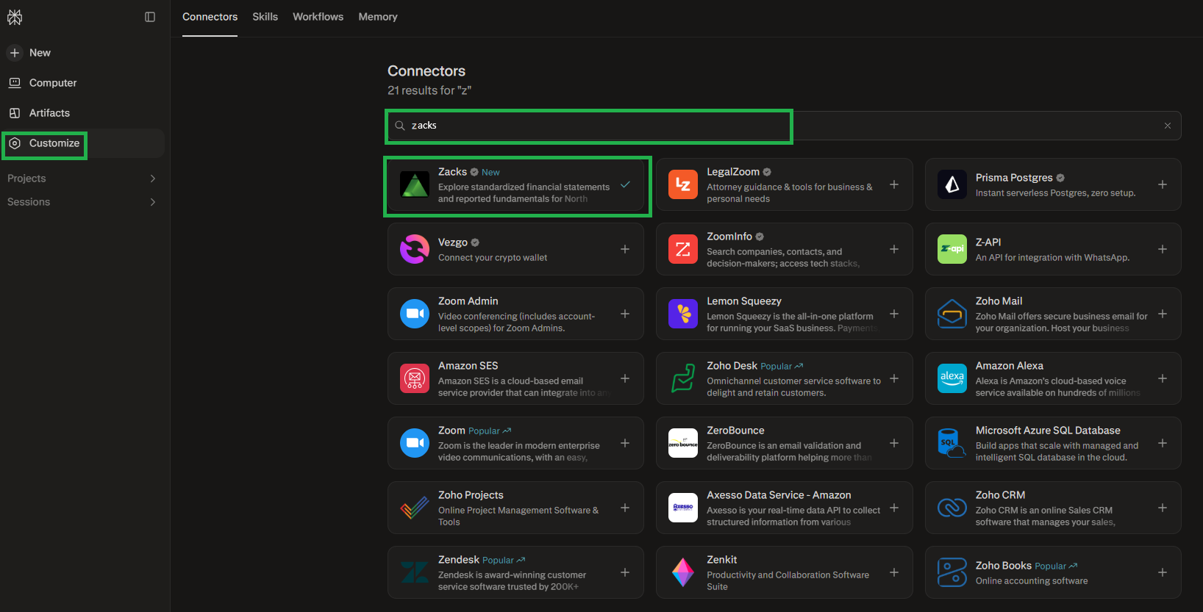Toggle the Zacks connector checkmark
The height and width of the screenshot is (612, 1203).
click(625, 184)
